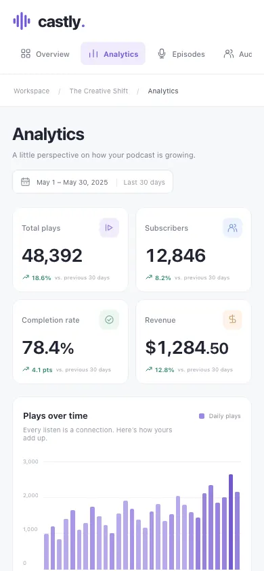Click the Completion rate checkmark icon
This screenshot has width=264, height=571.
[109, 320]
